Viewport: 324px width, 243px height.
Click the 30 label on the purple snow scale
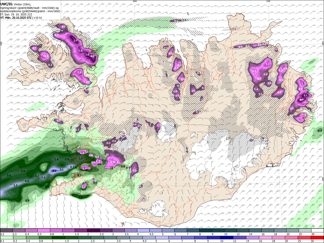tap(313, 234)
